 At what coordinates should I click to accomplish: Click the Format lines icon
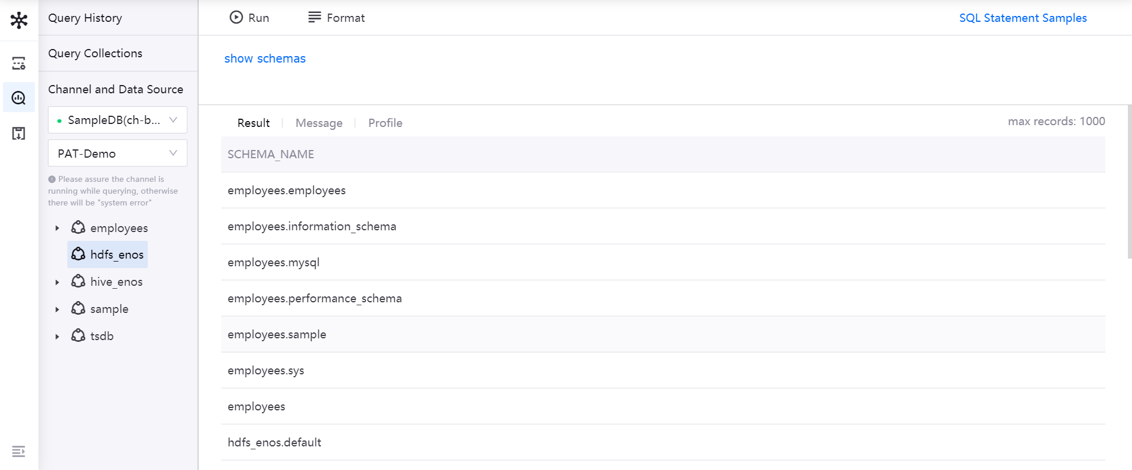tap(314, 17)
